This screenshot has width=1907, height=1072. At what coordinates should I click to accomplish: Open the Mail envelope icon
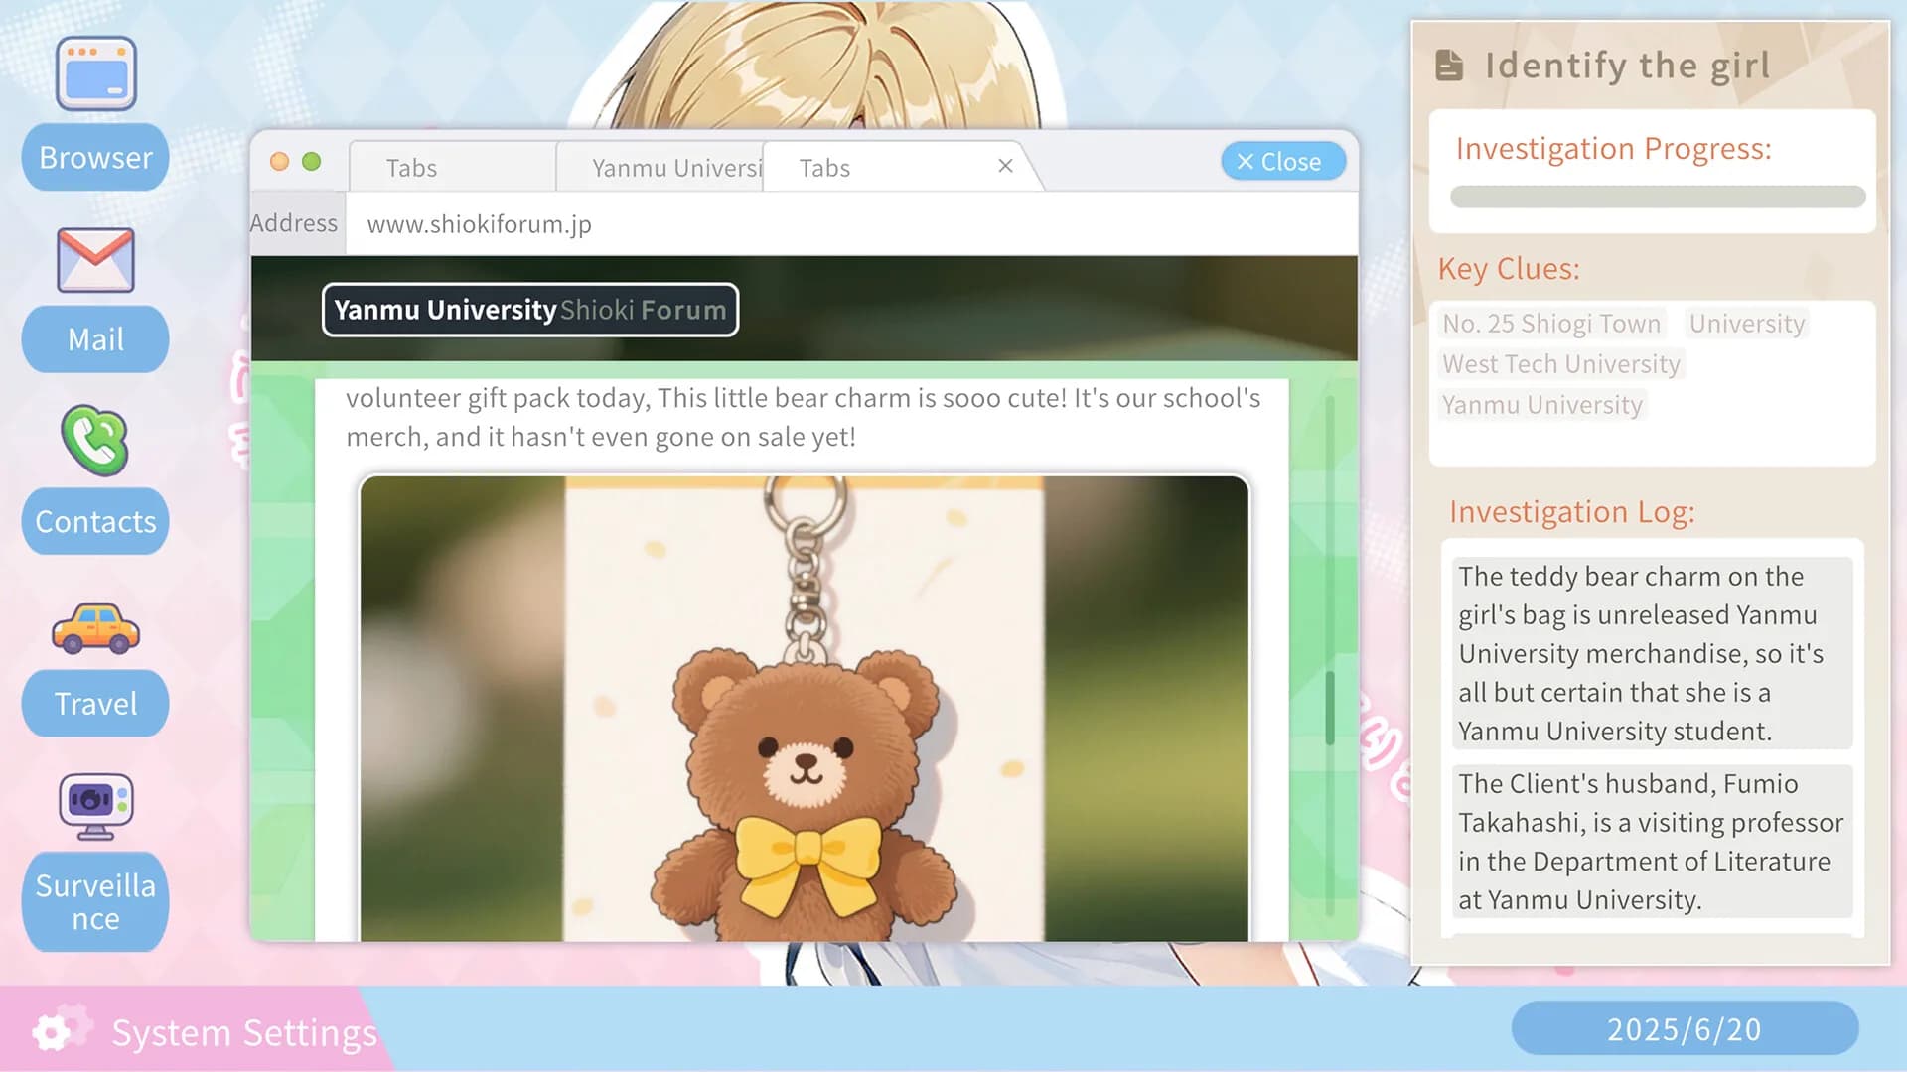(x=95, y=260)
